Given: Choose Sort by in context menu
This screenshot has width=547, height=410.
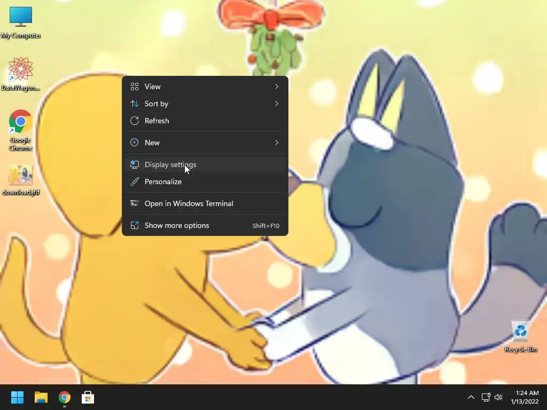Looking at the screenshot, I should [x=205, y=104].
